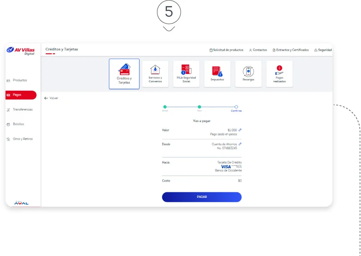Screen dimensions: 361x256
Task: Open Solicitud de productos link
Action: tap(226, 50)
